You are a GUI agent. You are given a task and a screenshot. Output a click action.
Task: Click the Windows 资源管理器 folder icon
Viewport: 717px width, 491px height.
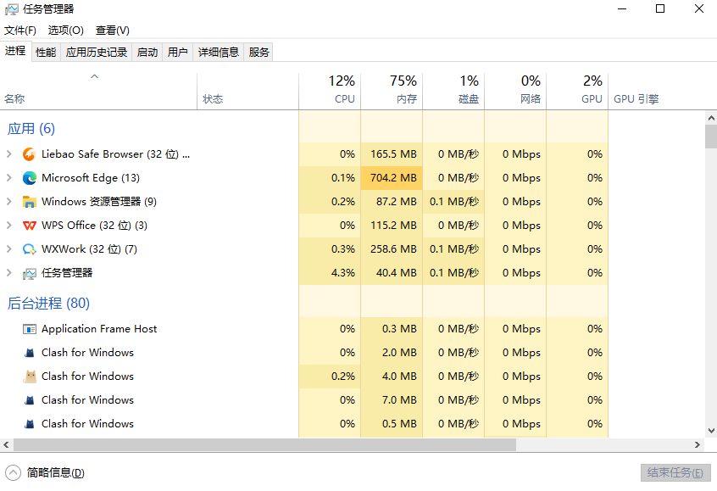click(x=30, y=202)
